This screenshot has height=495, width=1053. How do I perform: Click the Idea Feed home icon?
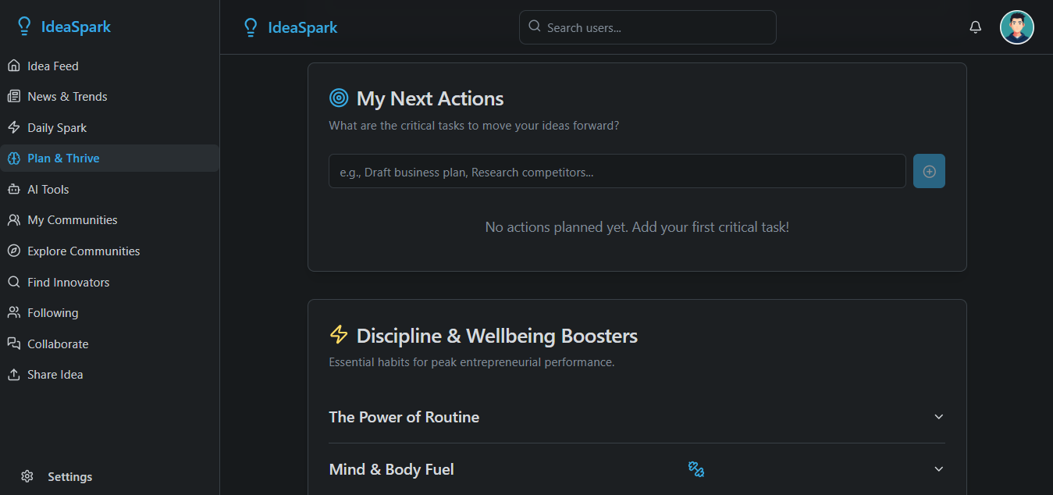click(13, 66)
